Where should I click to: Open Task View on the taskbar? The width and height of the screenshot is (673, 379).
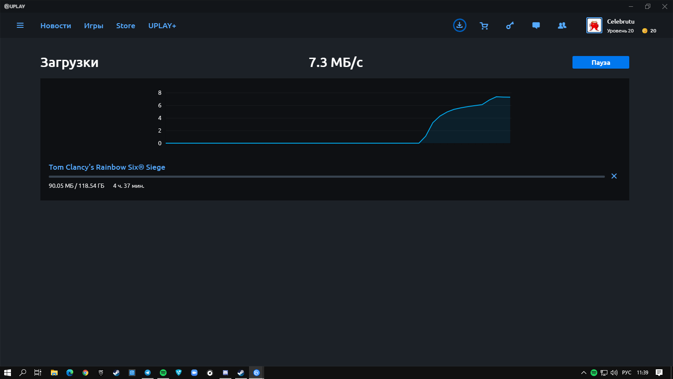pyautogui.click(x=38, y=373)
